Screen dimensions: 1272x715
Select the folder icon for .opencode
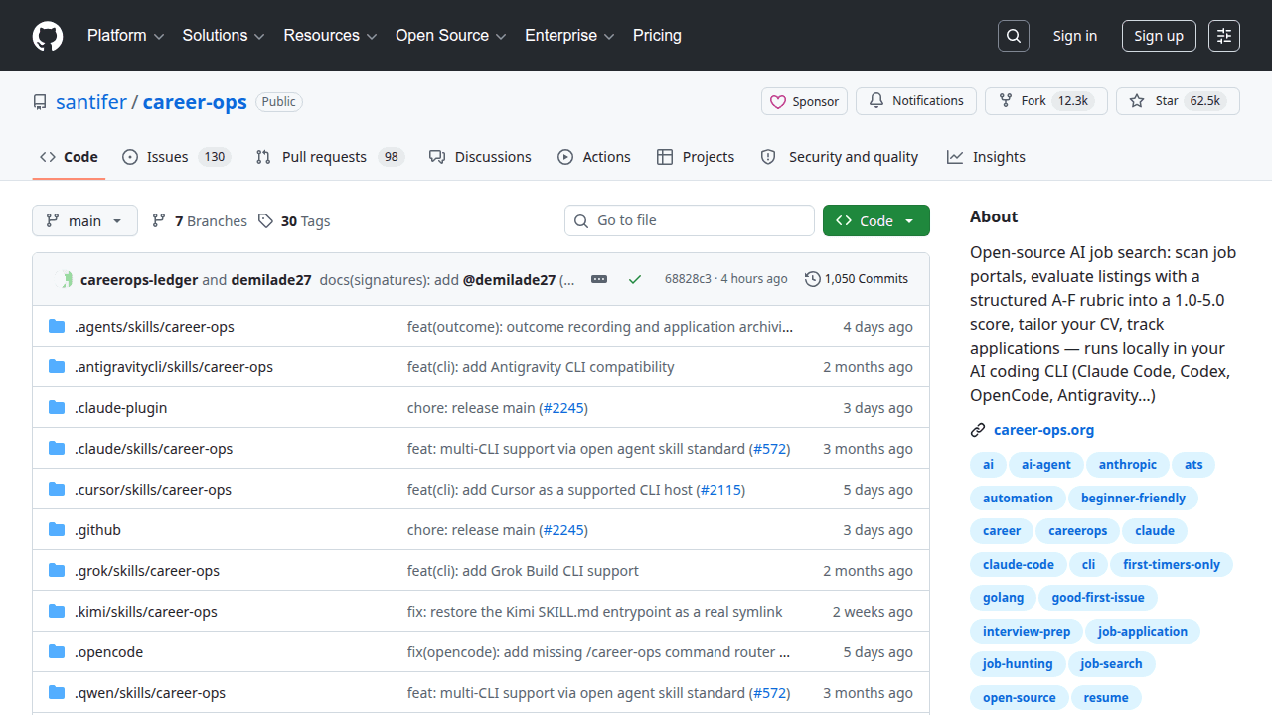tap(57, 652)
